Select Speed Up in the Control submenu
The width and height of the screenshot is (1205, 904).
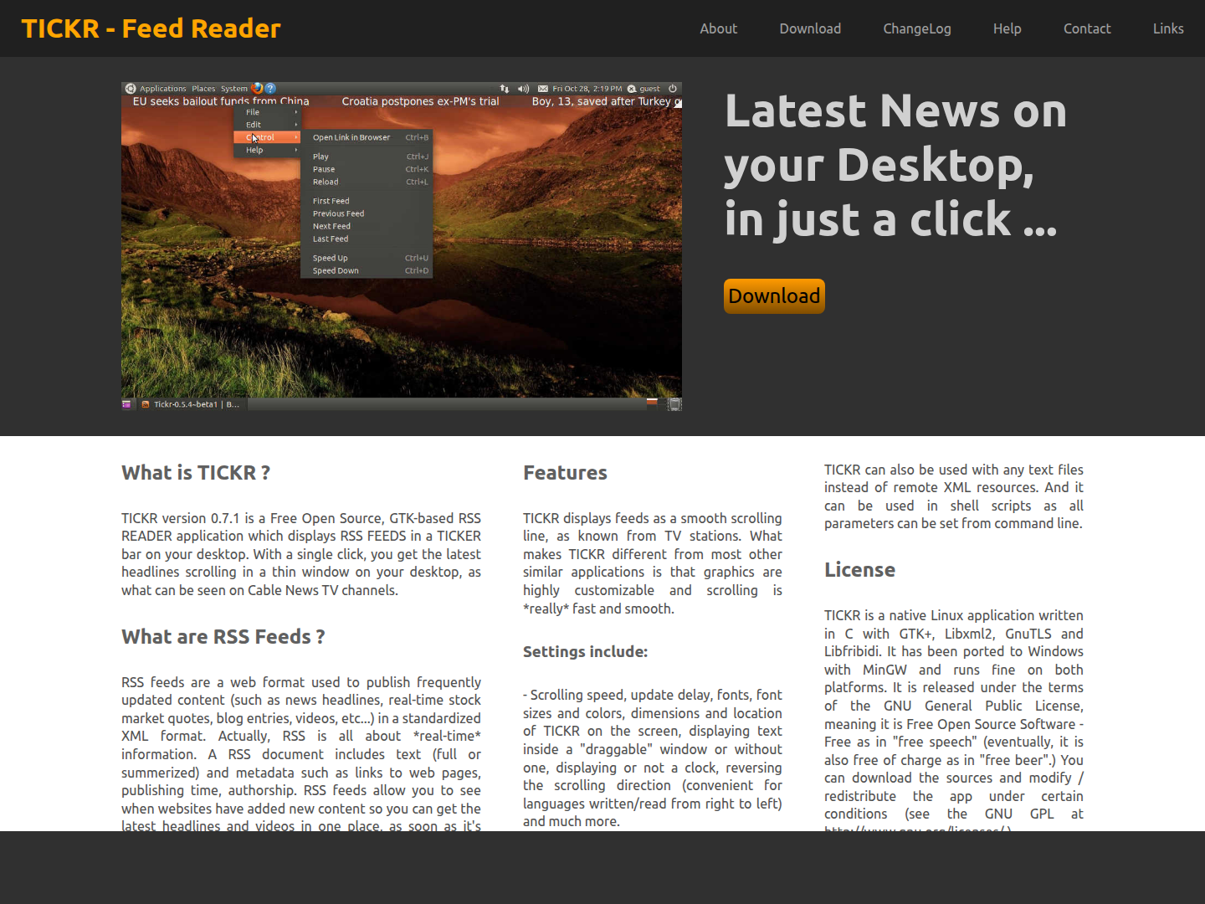367,258
